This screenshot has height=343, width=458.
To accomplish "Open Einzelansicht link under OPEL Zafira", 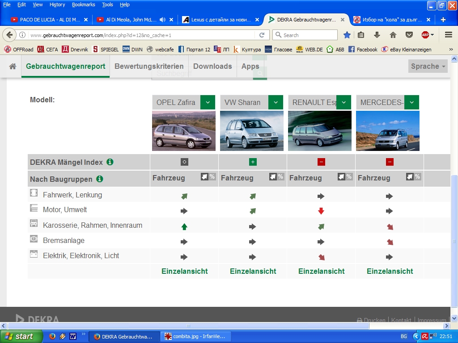I will (184, 271).
